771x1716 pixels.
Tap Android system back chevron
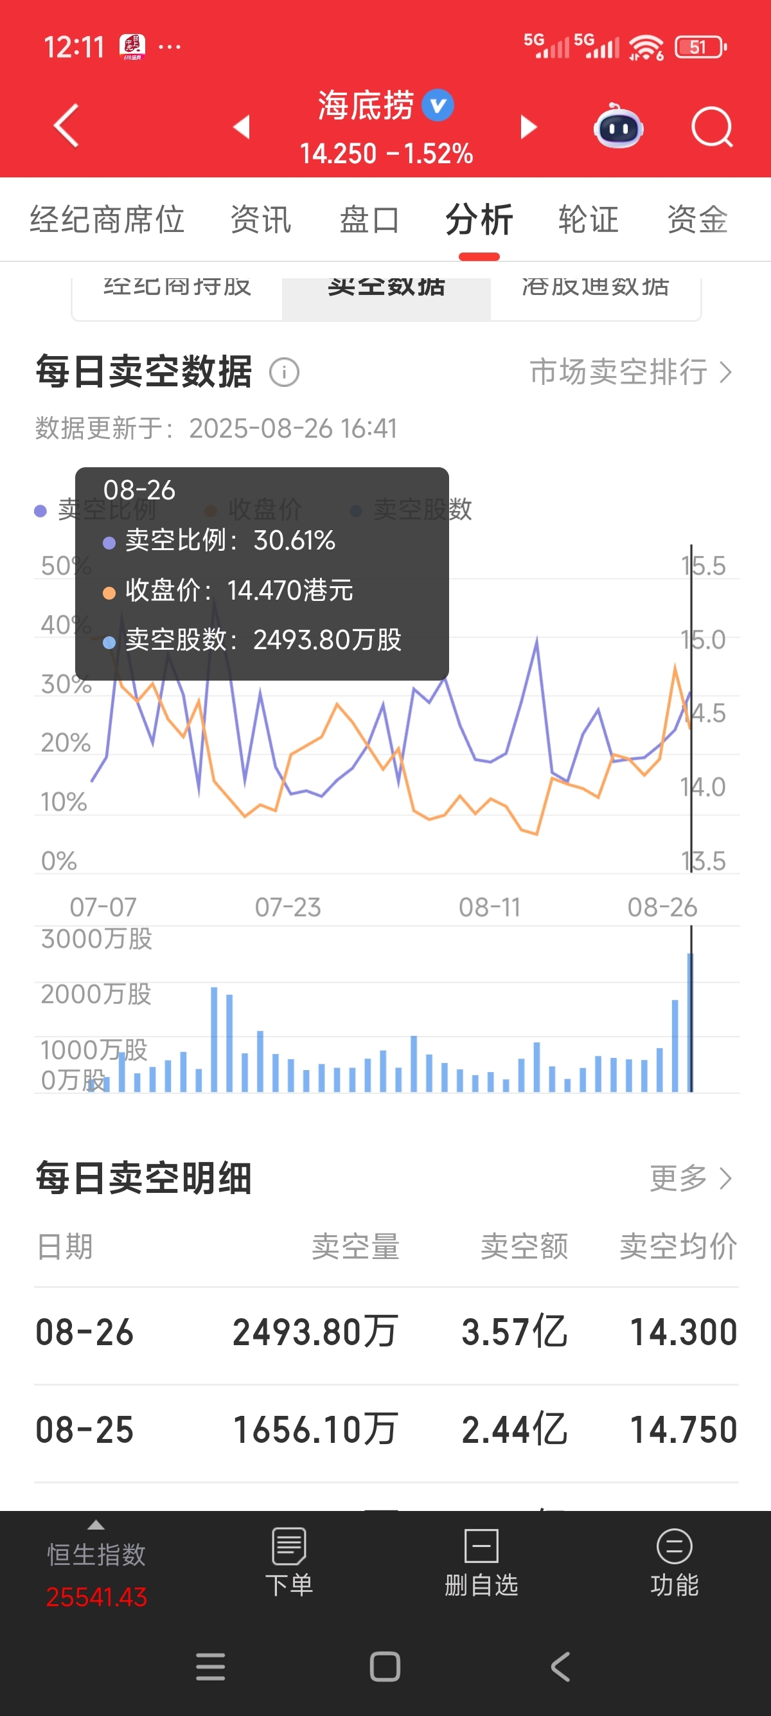(x=561, y=1667)
